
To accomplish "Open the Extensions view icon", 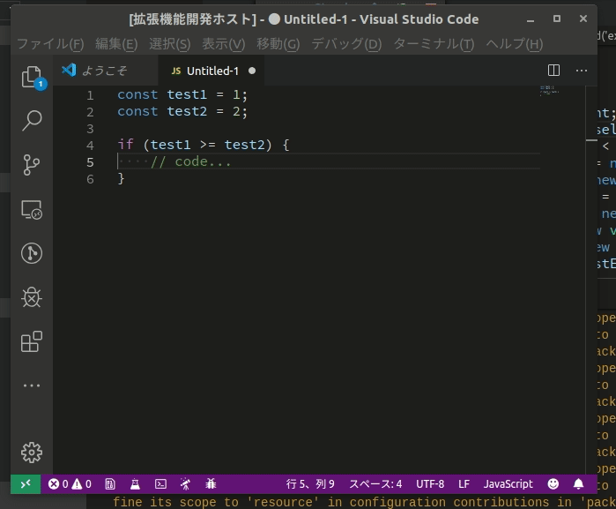I will pyautogui.click(x=32, y=341).
